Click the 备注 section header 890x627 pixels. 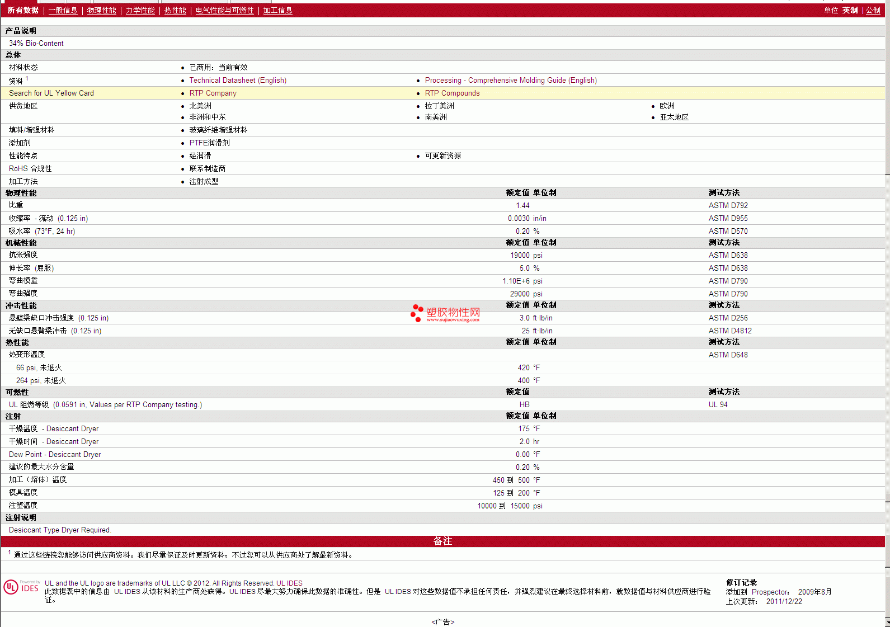coord(442,541)
